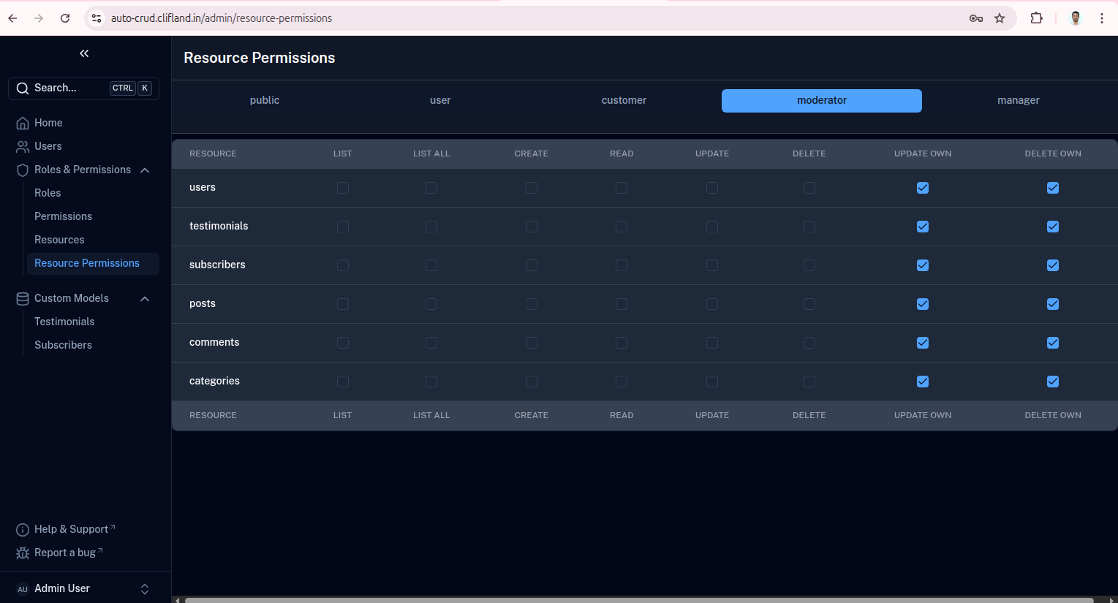The height and width of the screenshot is (603, 1118).
Task: Click the bug icon for Report a bug
Action: 23,553
